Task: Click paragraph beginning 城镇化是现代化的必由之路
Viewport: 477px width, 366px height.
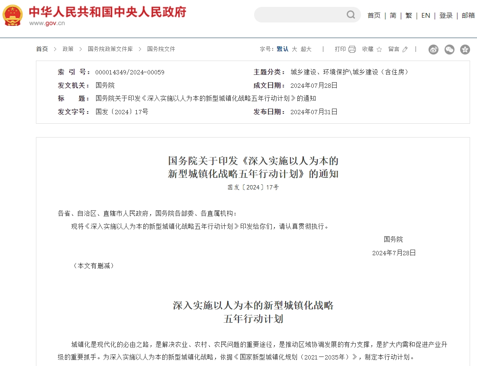Action: click(252, 350)
